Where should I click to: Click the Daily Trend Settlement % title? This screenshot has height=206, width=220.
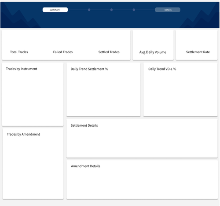point(89,69)
